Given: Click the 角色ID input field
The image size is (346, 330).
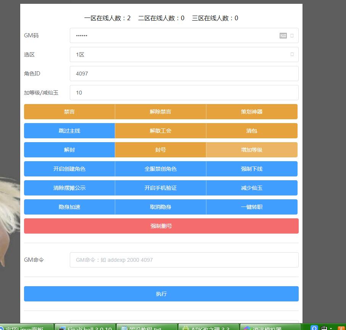Looking at the screenshot, I should [x=184, y=74].
